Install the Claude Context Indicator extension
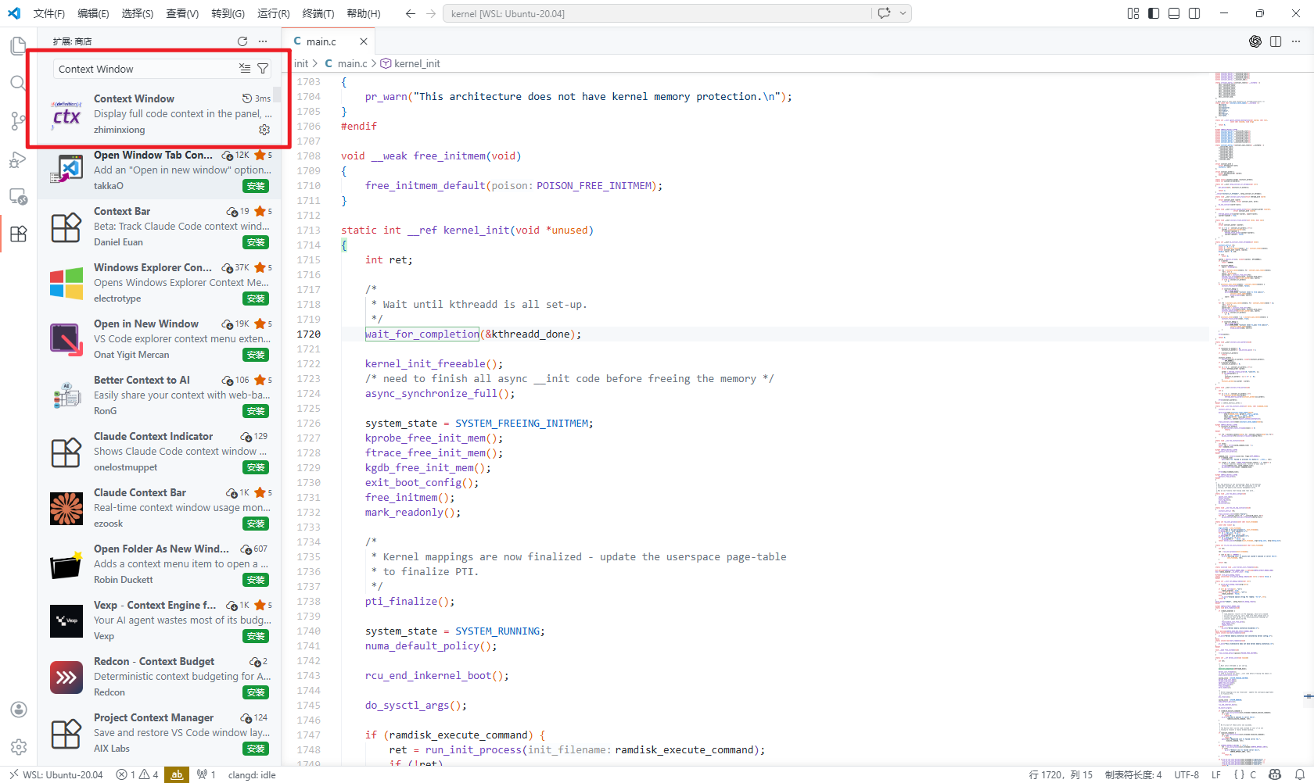 tap(256, 467)
